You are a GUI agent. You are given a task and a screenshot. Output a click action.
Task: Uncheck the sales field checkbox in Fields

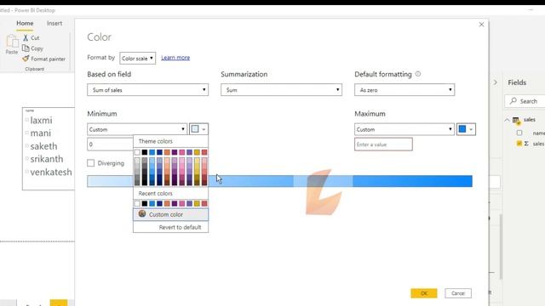click(x=519, y=144)
